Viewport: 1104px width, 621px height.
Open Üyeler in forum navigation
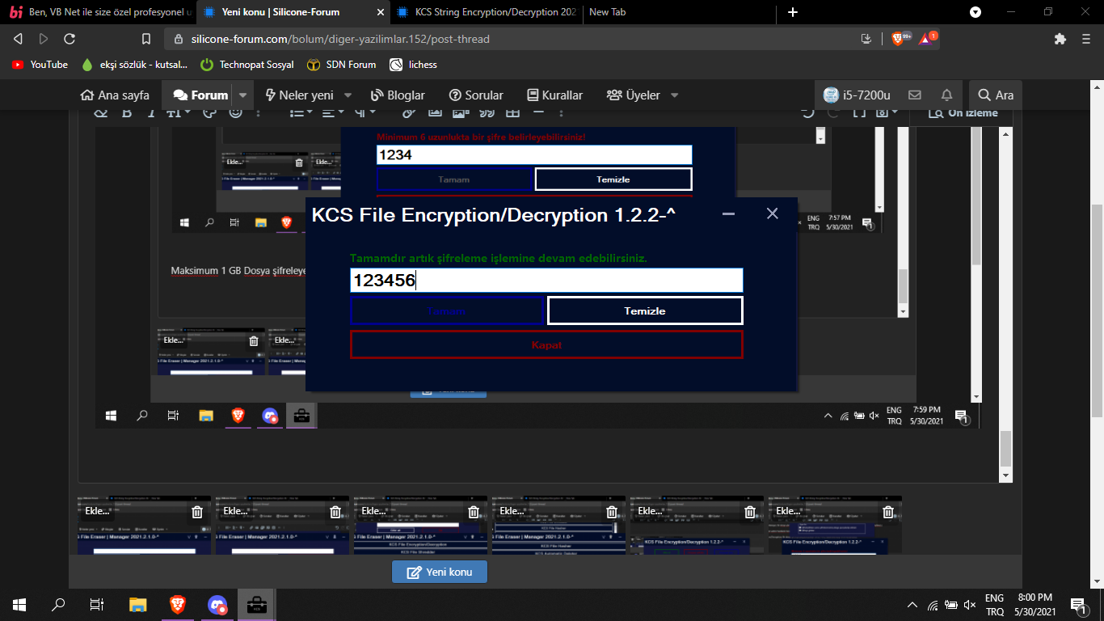pos(634,95)
